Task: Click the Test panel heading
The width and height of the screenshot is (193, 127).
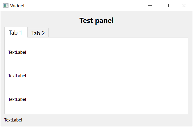Action: [97, 21]
